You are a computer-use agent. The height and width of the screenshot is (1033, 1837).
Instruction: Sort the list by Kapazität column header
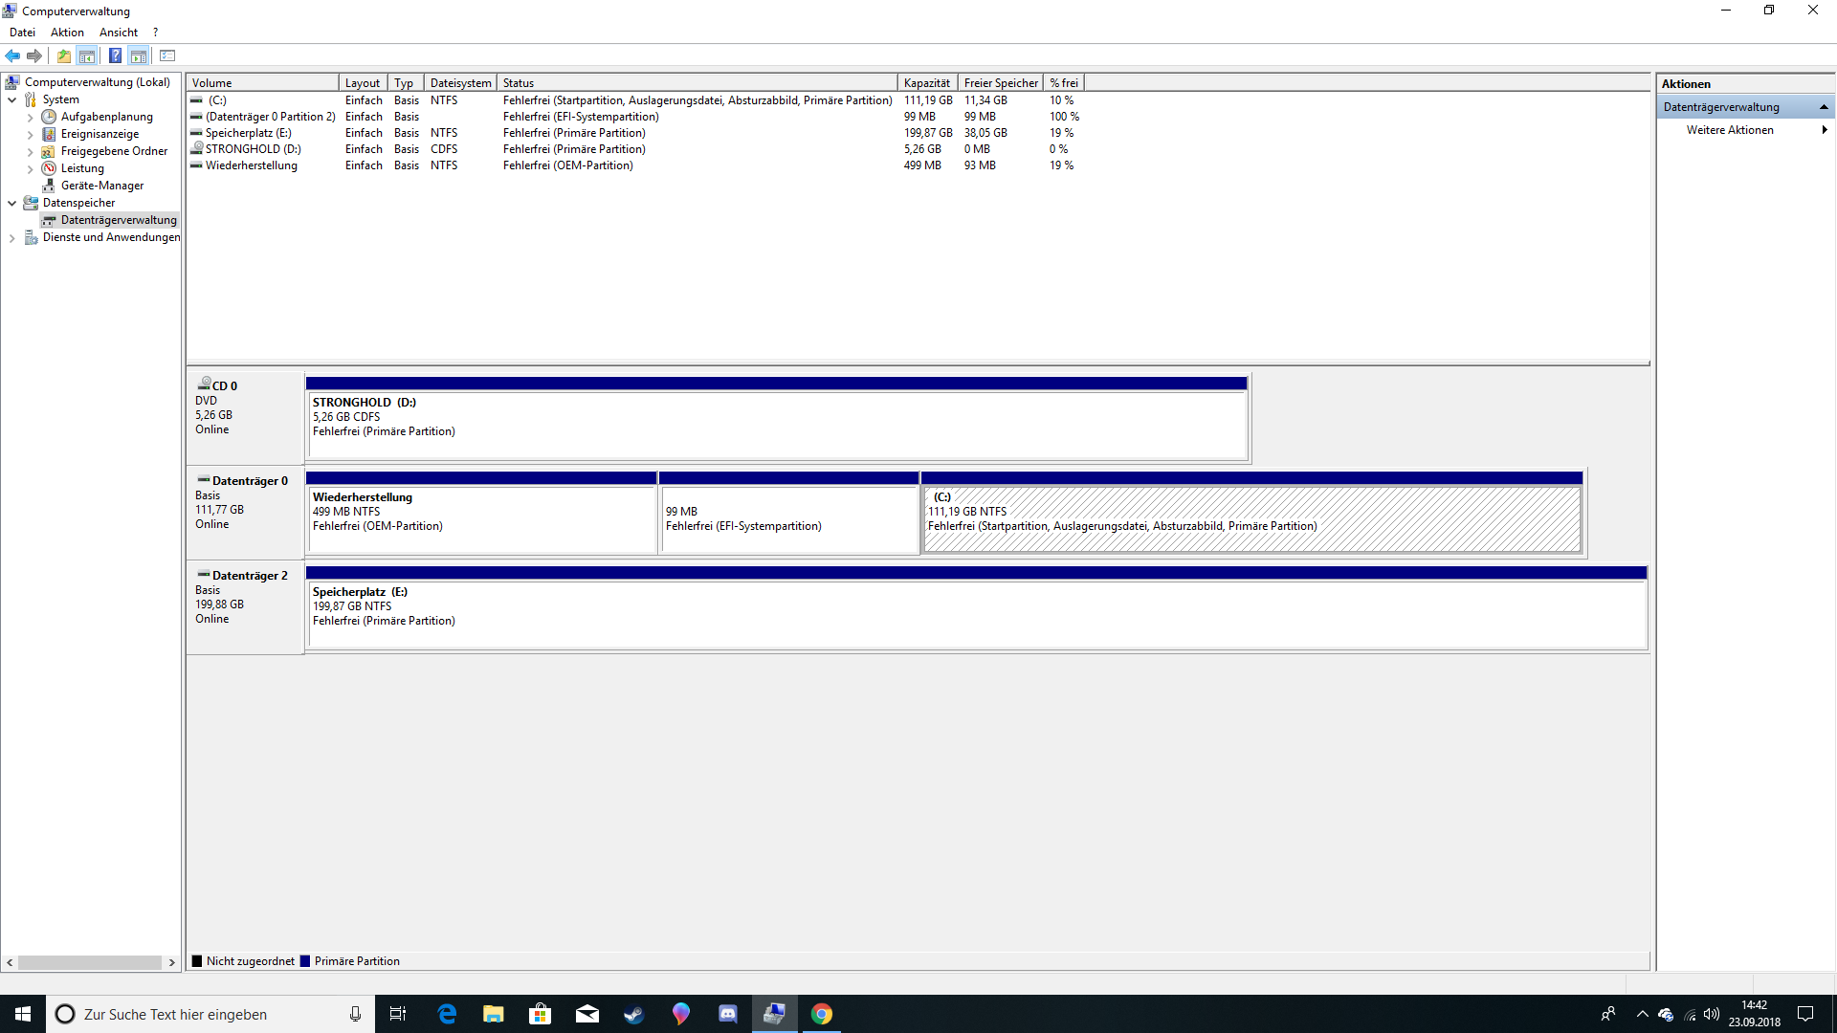pyautogui.click(x=926, y=83)
